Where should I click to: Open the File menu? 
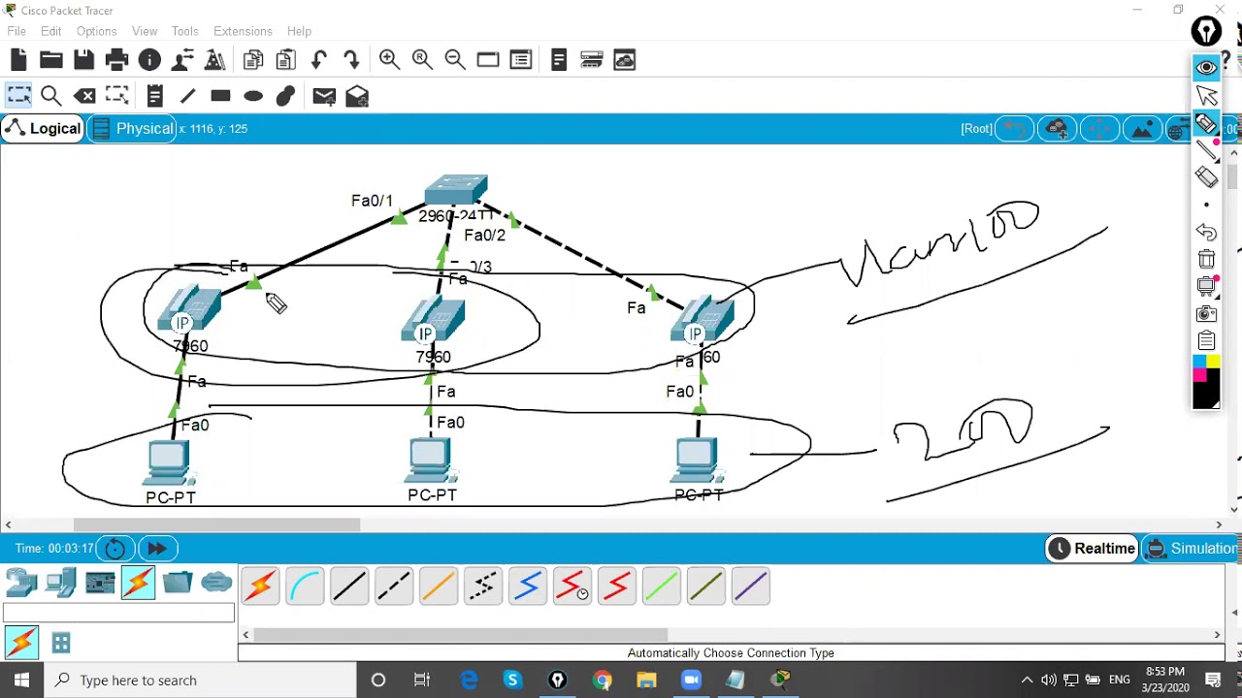point(16,31)
